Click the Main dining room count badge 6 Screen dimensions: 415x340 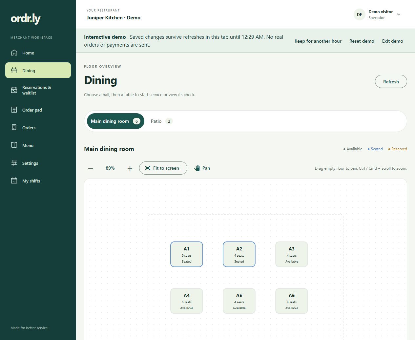click(x=137, y=121)
